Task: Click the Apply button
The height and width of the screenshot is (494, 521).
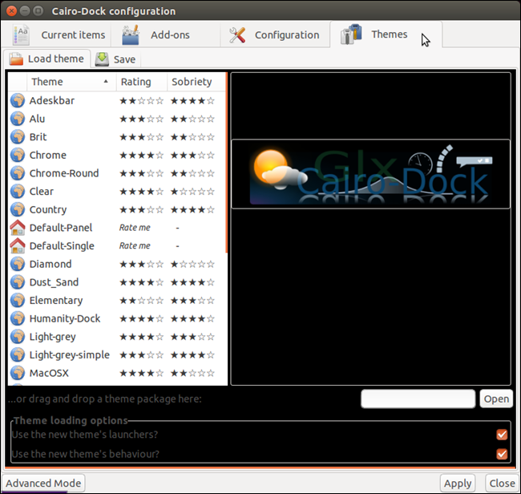Action: coord(458,483)
